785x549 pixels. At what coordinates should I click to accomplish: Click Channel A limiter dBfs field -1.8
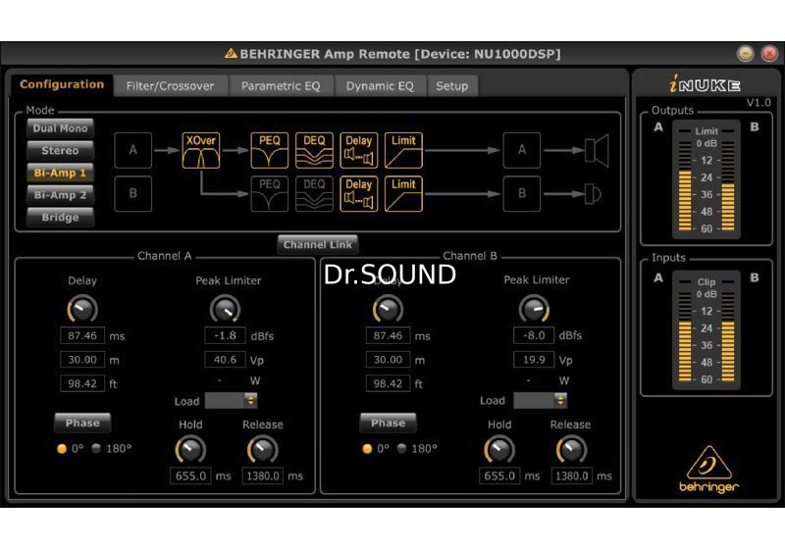tap(226, 335)
